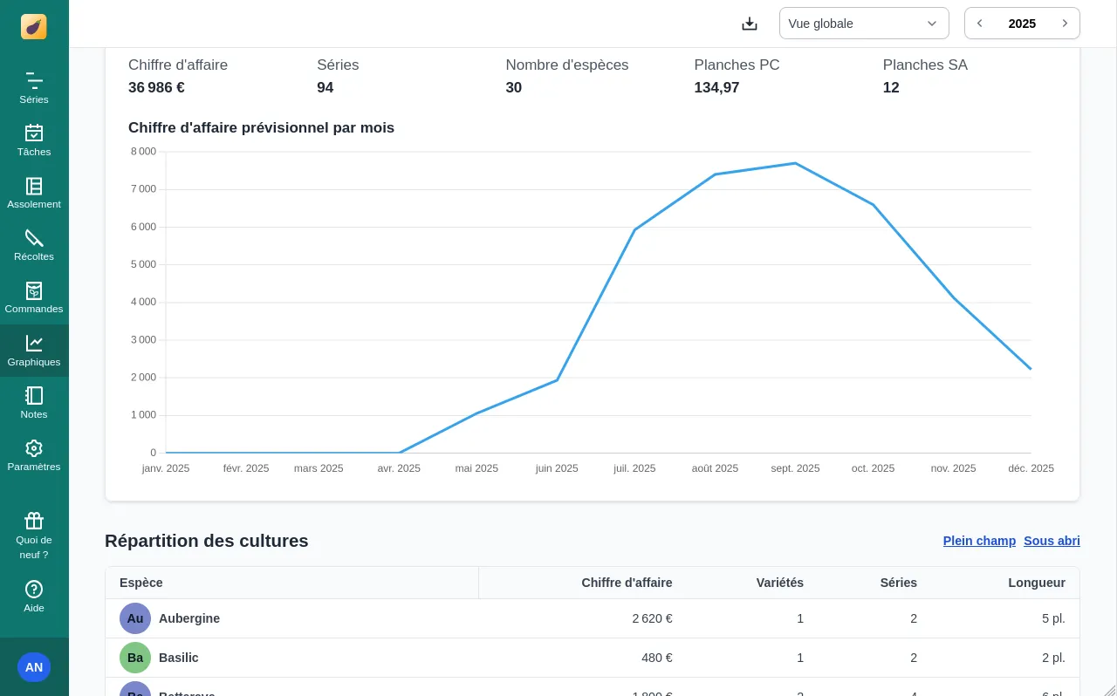This screenshot has width=1117, height=696.
Task: Expand the Vue globale dropdown
Action: [863, 24]
